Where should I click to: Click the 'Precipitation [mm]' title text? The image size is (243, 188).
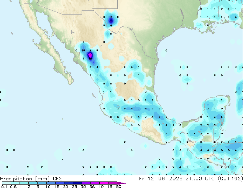[25, 179]
